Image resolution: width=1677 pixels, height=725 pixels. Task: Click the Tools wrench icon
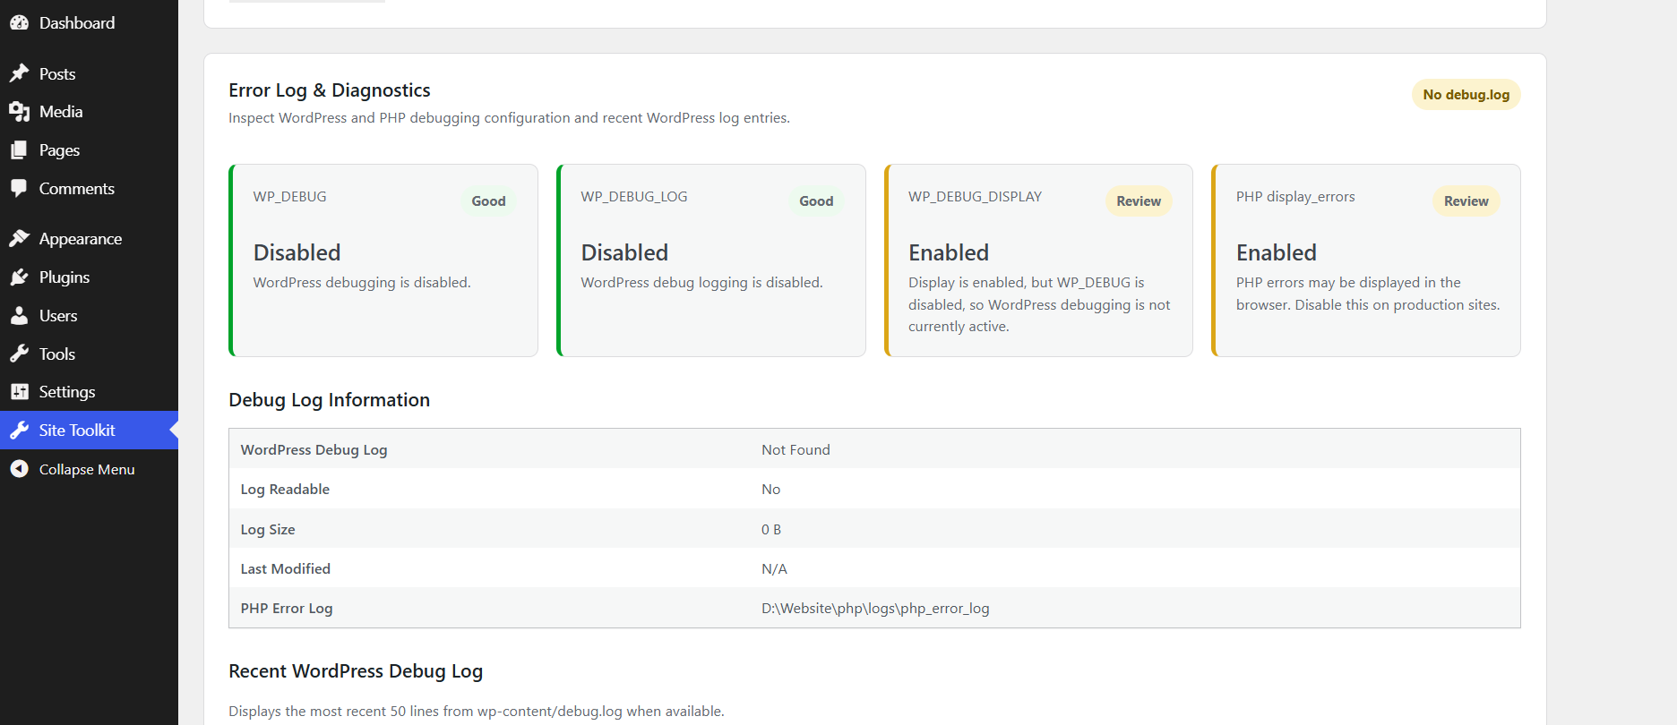pyautogui.click(x=19, y=354)
